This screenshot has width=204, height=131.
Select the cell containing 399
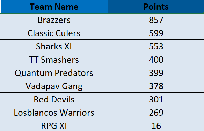click(x=156, y=73)
